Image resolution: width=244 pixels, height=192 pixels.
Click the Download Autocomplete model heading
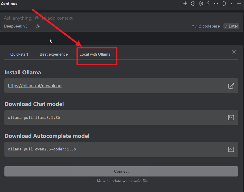click(x=47, y=136)
